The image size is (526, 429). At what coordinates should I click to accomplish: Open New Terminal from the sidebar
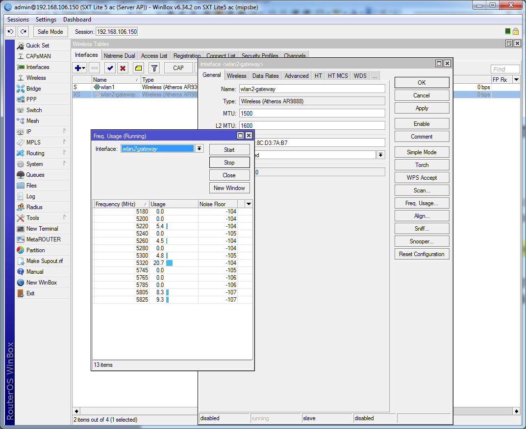point(42,229)
